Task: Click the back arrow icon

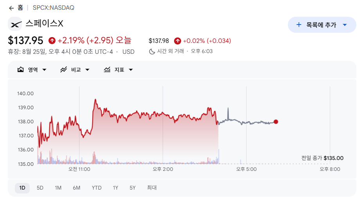Action: coord(11,8)
